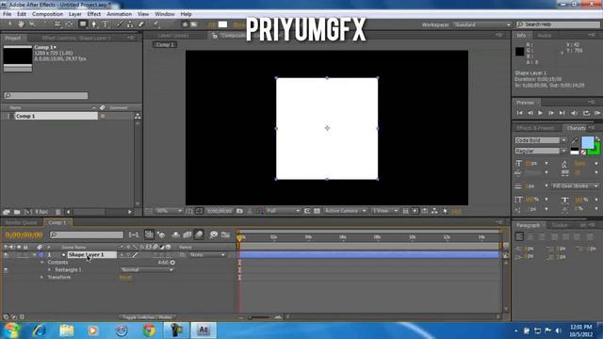Toggle transparency grid in viewer
The image size is (603, 339).
pyautogui.click(x=317, y=211)
